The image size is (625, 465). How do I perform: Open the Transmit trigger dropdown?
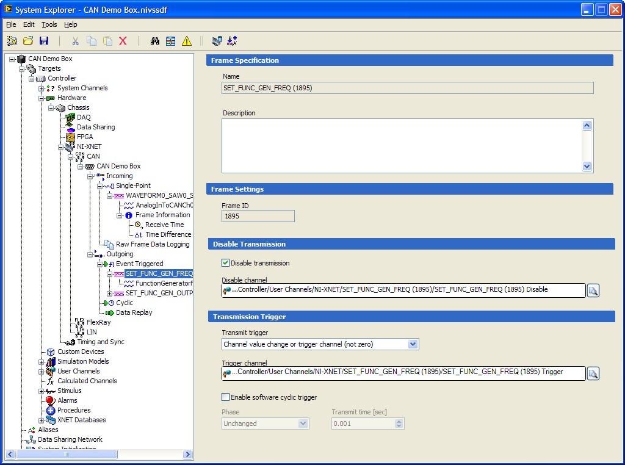pos(413,344)
